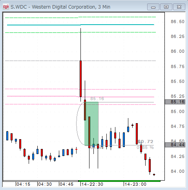Click the 84.25 price axis label
This screenshot has width=188, height=190.
point(177,156)
